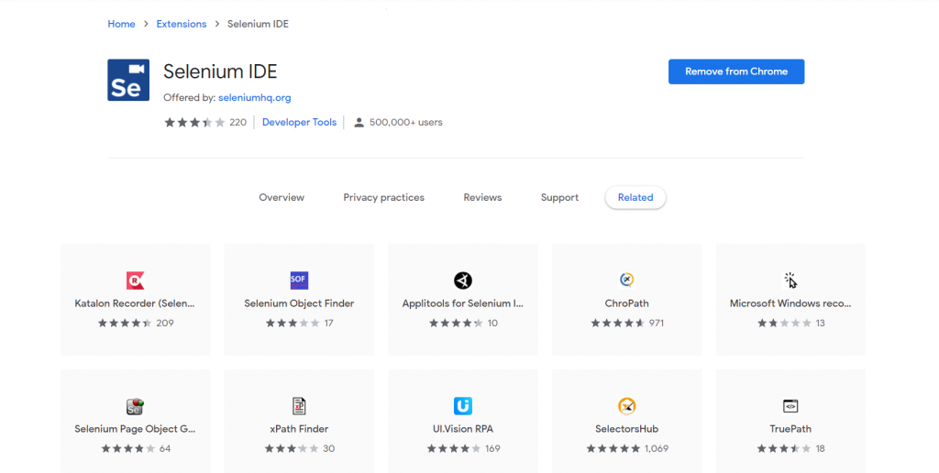Click the xPath Finder title text

coord(299,429)
